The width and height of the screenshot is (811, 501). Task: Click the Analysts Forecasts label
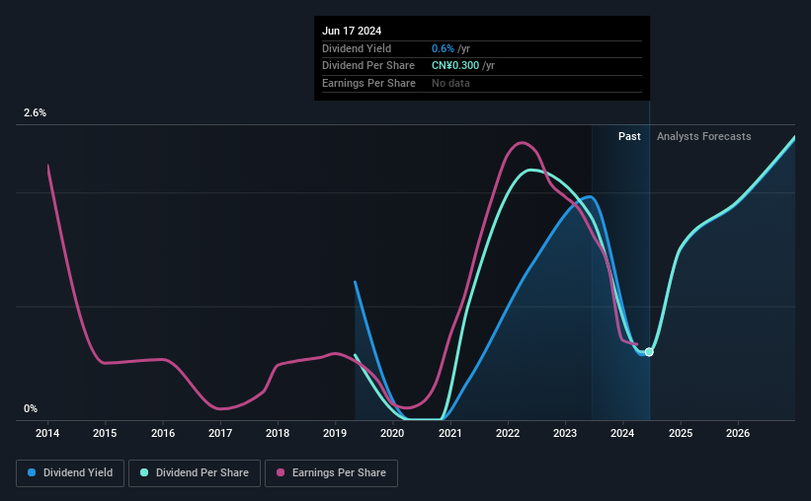(704, 136)
